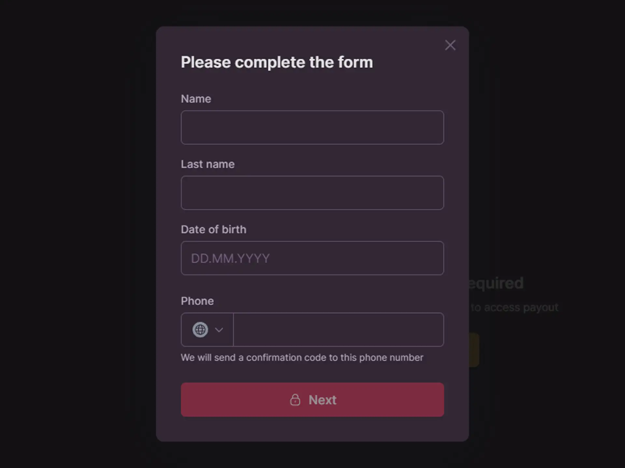Select the country flag icon before the phone field
This screenshot has width=625, height=468.
point(201,330)
